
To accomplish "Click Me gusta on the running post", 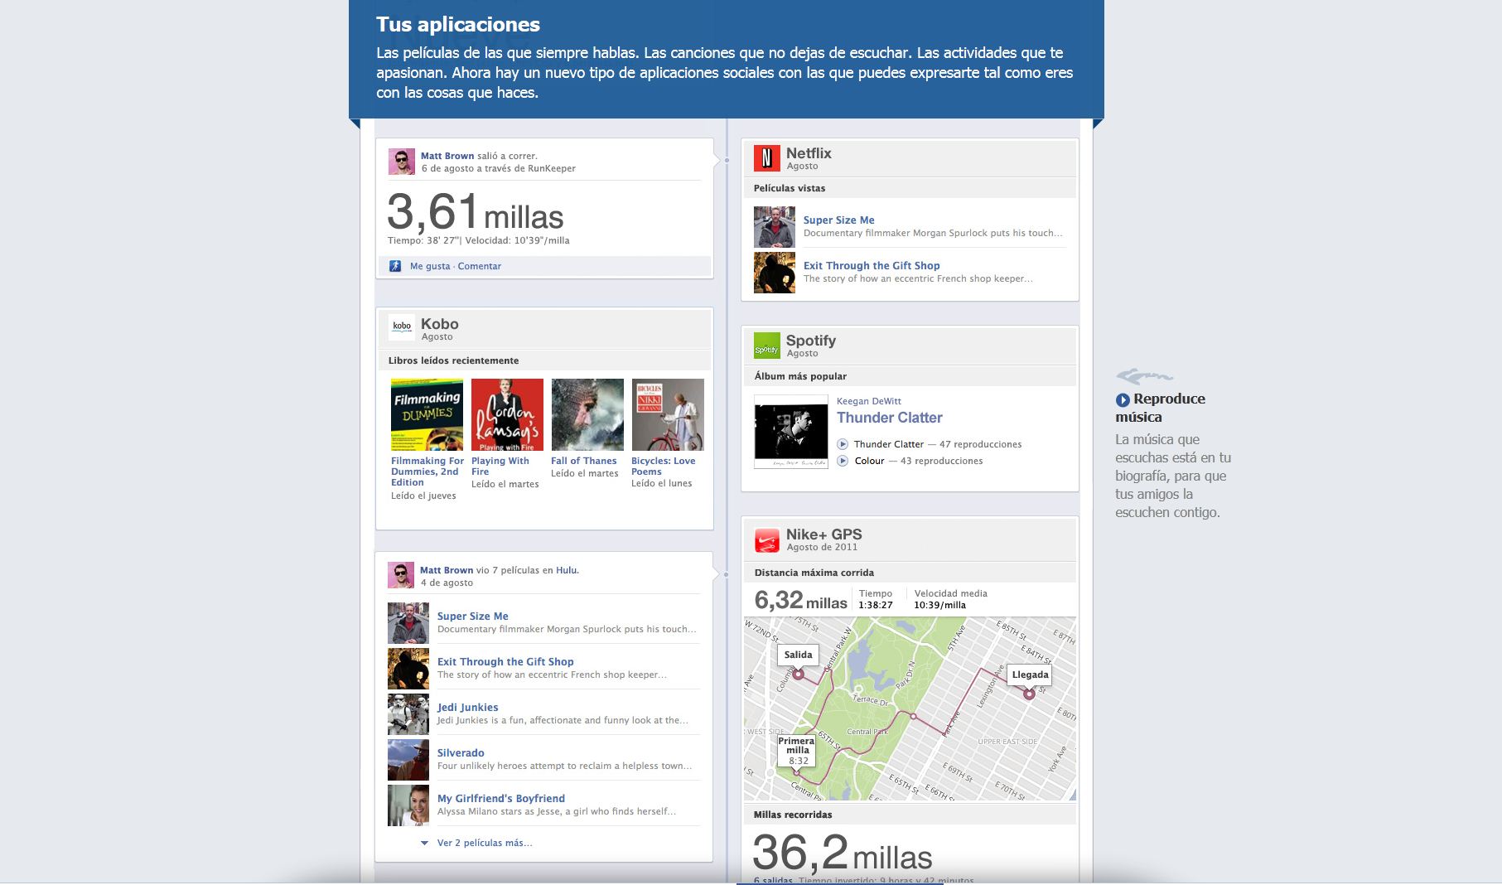I will 430,266.
